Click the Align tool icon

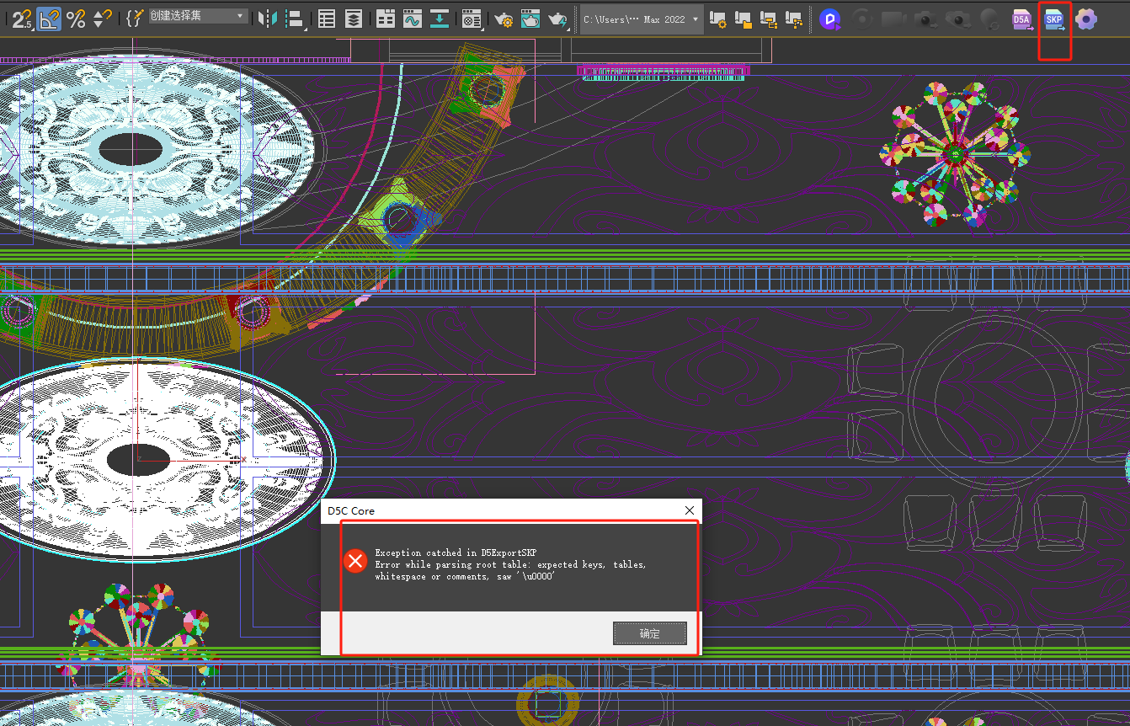coord(295,18)
